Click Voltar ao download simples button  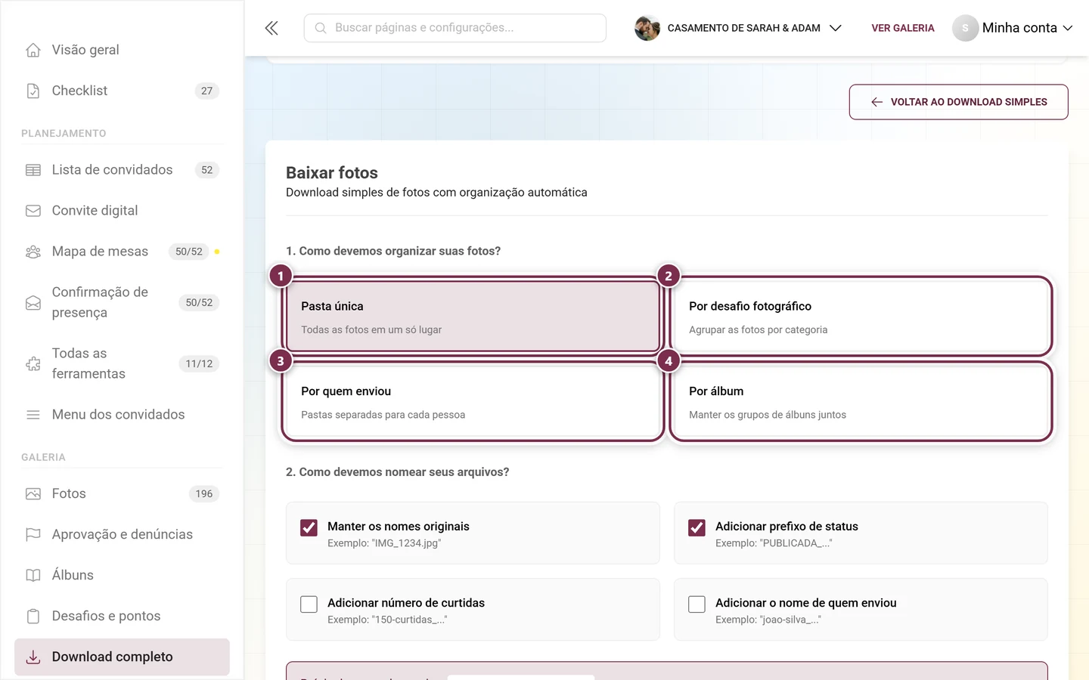point(958,102)
